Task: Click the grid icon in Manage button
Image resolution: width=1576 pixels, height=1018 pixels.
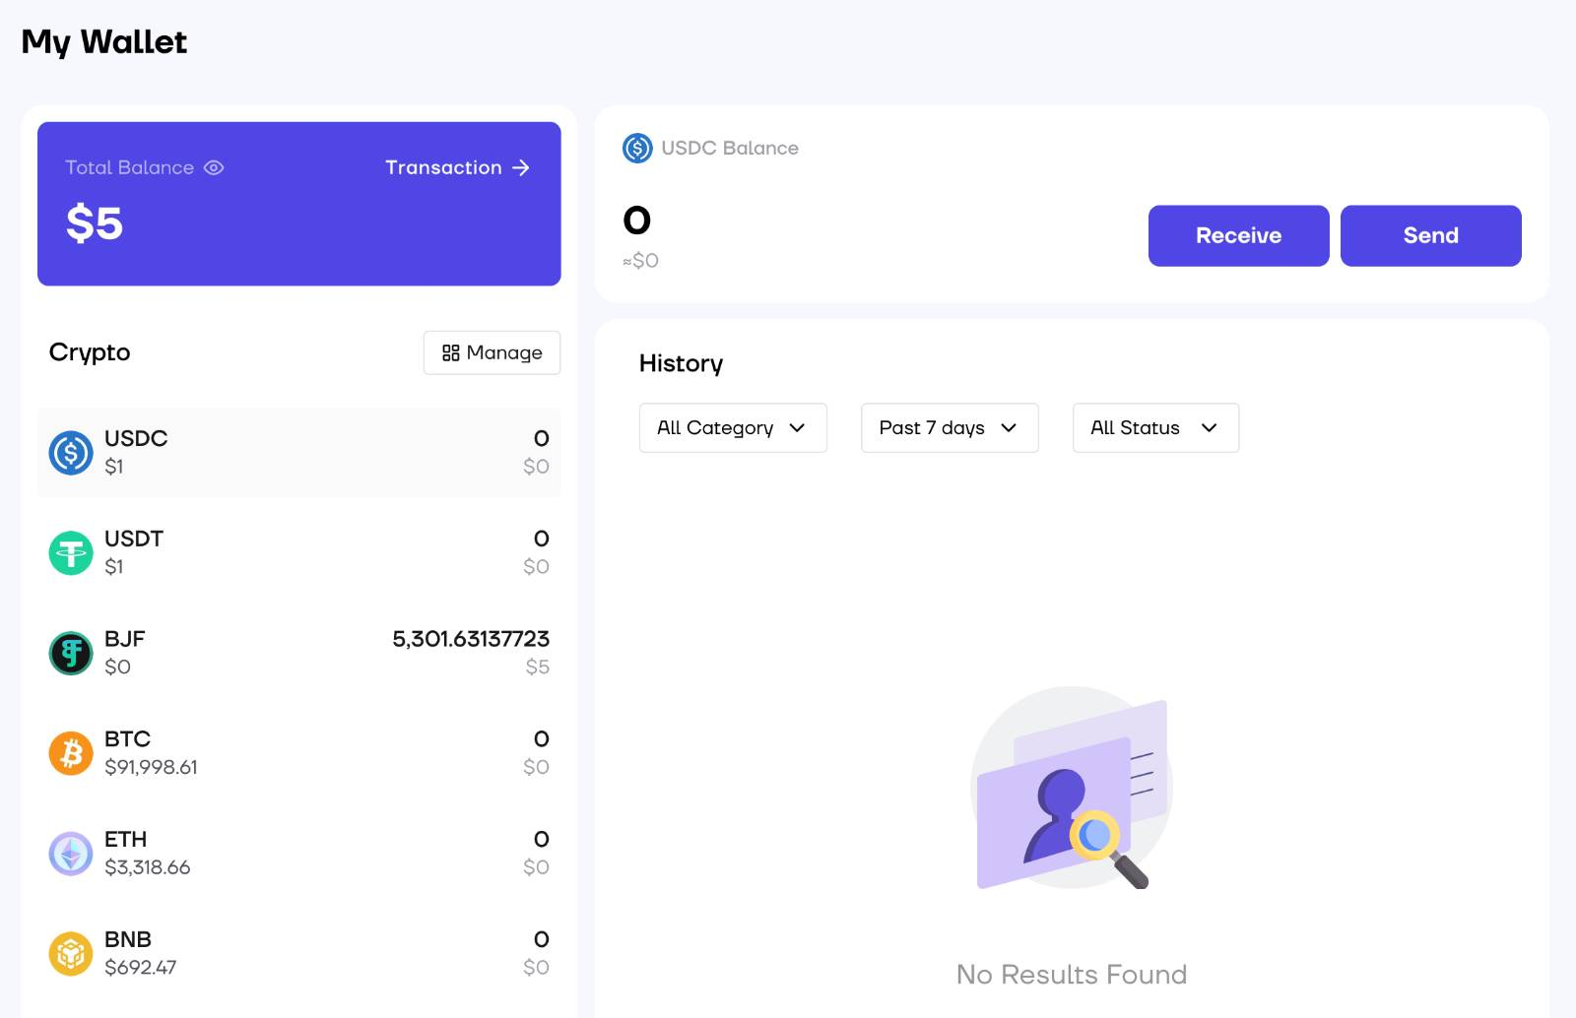Action: [451, 352]
